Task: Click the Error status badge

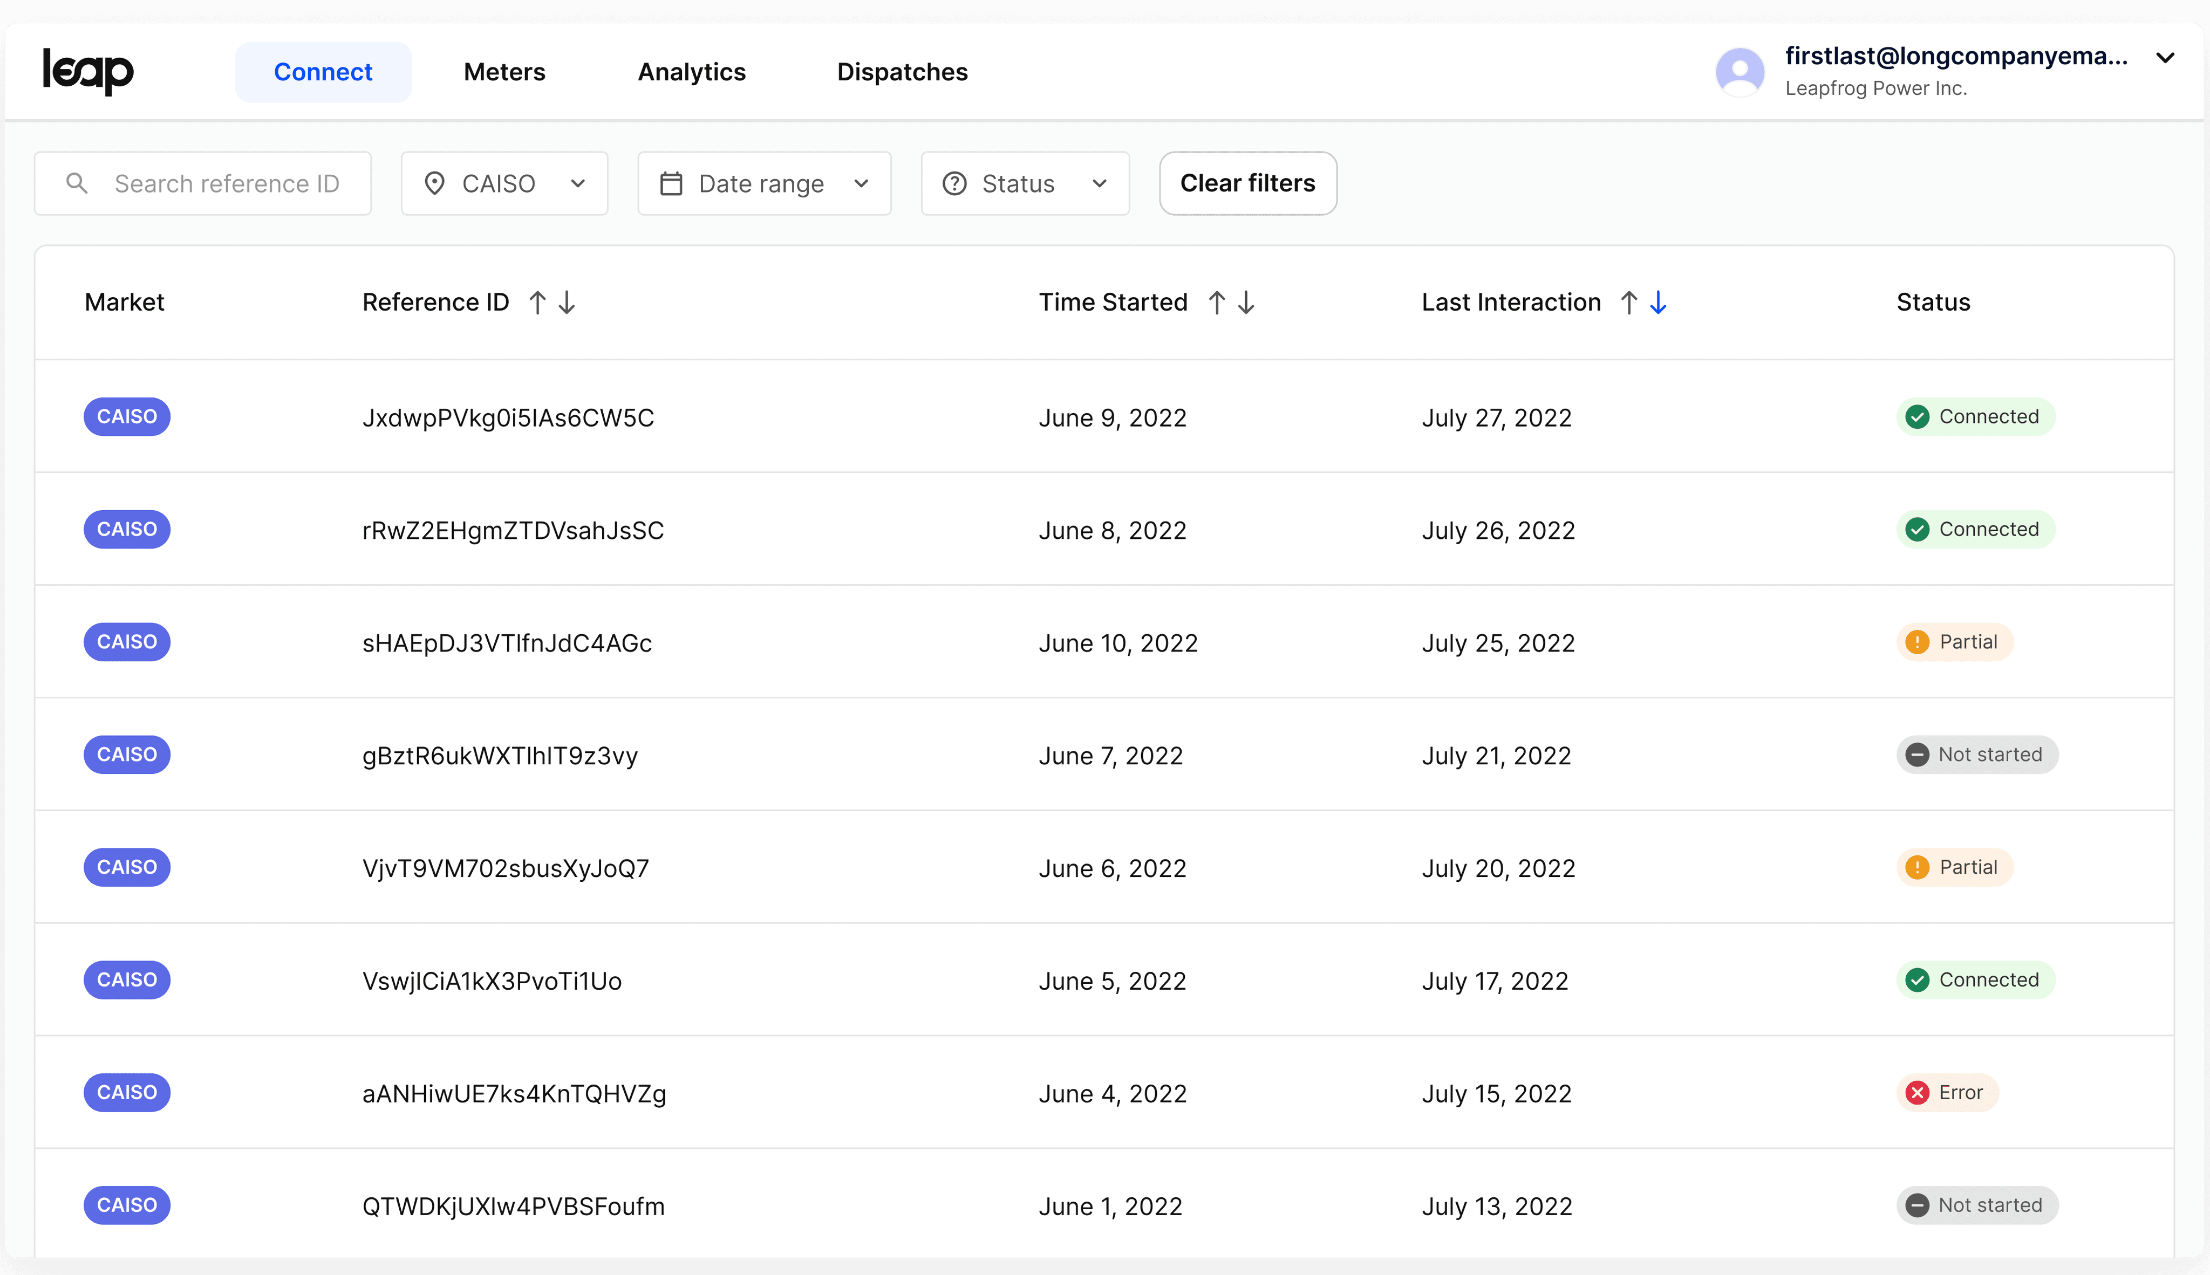Action: [1947, 1093]
